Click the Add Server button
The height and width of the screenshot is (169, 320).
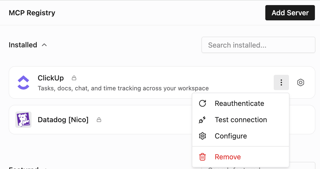click(x=290, y=13)
